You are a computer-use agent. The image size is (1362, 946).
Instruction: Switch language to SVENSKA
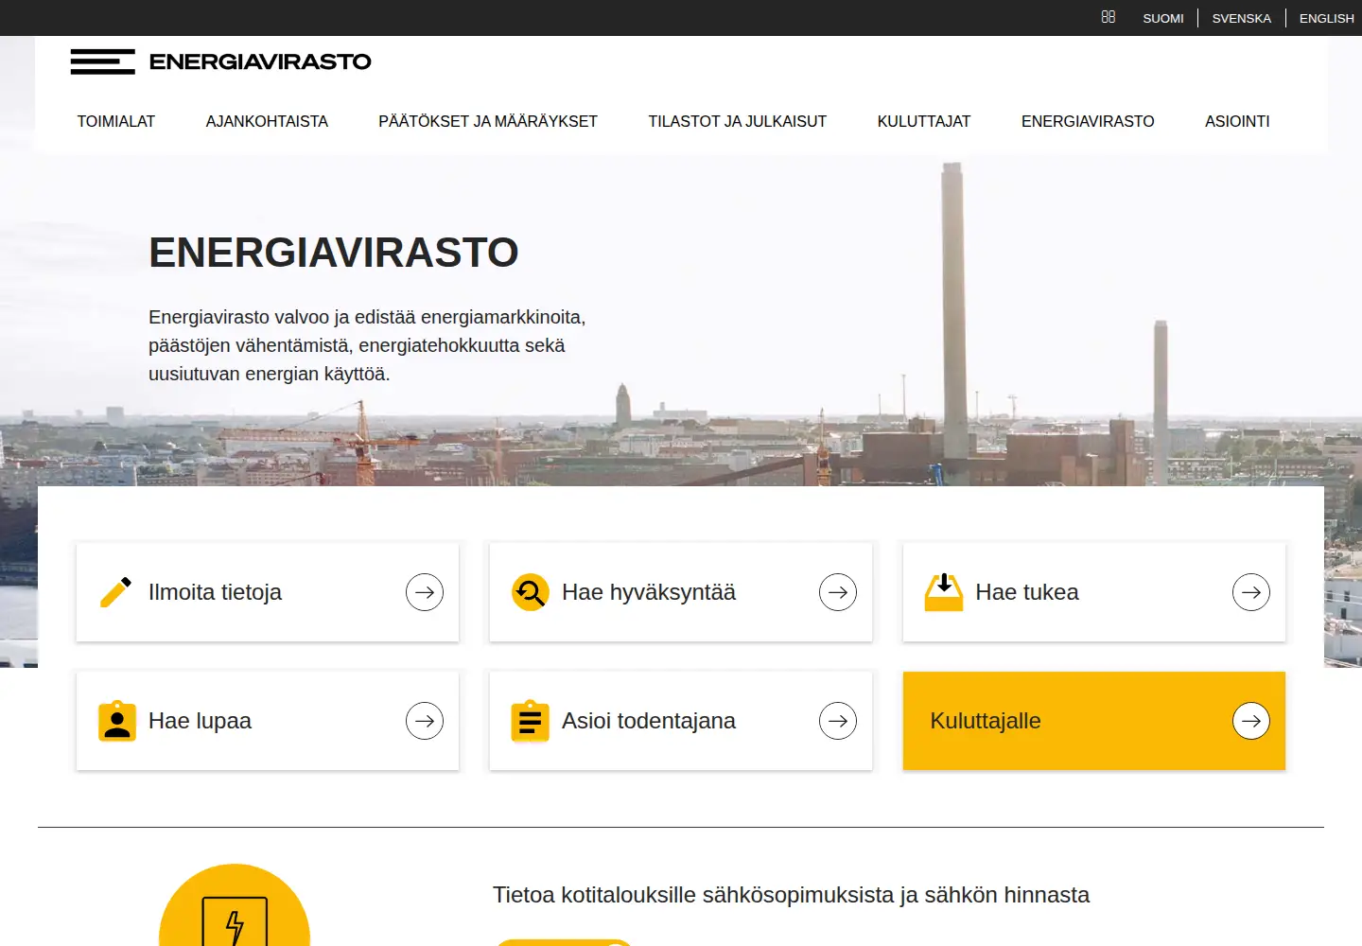tap(1242, 18)
